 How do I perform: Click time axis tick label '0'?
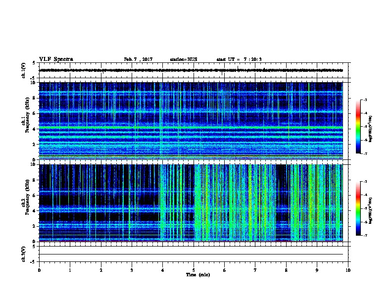(x=39, y=270)
